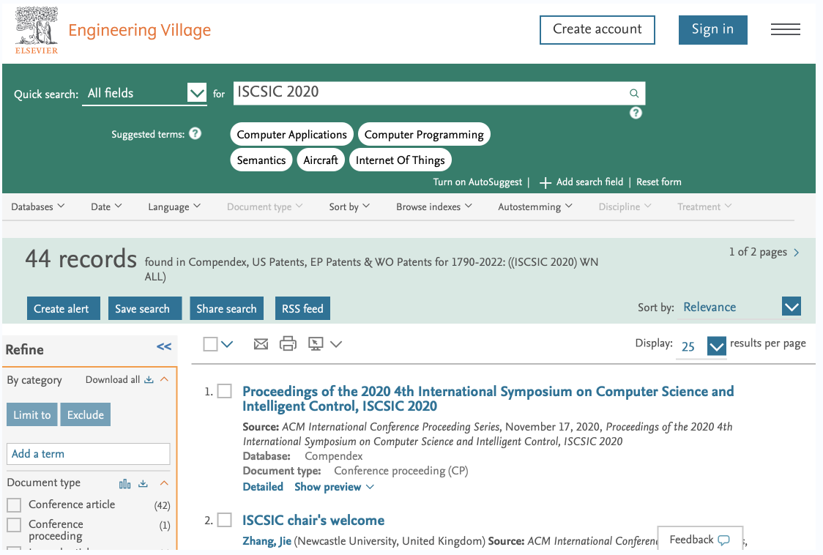The height and width of the screenshot is (555, 823).
Task: Open the Sort by filter menu
Action: 349,206
